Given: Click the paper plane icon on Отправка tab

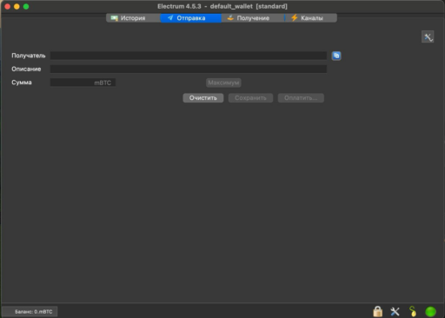Looking at the screenshot, I should pyautogui.click(x=170, y=18).
